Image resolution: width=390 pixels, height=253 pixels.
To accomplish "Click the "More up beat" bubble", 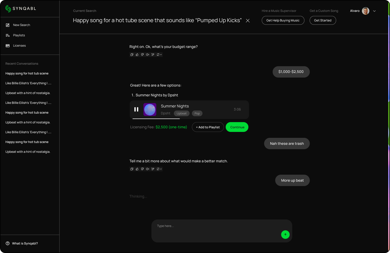I will (292, 180).
